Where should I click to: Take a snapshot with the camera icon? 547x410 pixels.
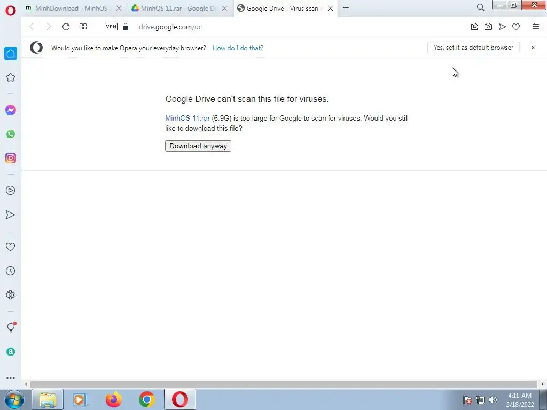click(x=488, y=27)
